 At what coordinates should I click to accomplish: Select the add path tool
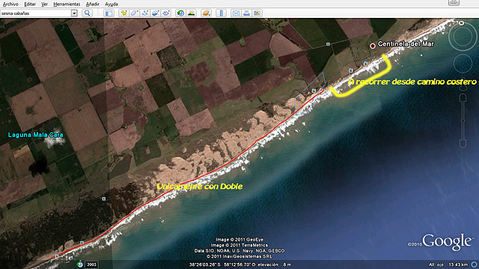pyautogui.click(x=144, y=13)
